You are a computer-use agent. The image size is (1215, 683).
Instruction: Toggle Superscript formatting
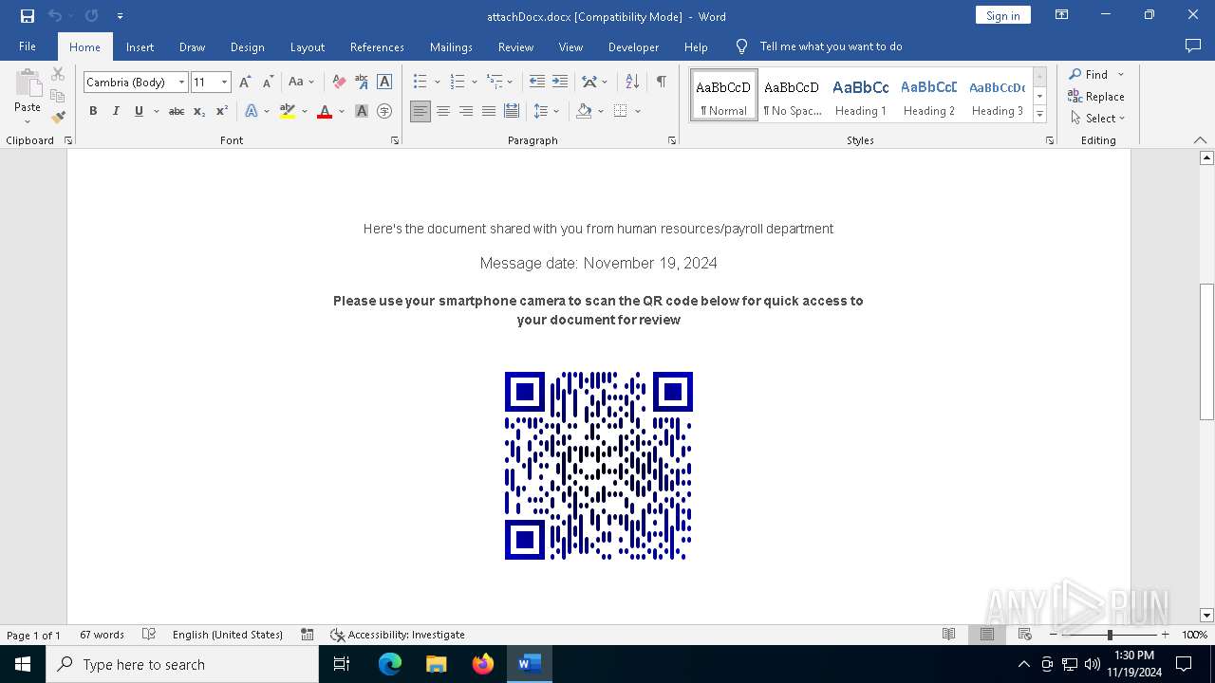tap(221, 111)
